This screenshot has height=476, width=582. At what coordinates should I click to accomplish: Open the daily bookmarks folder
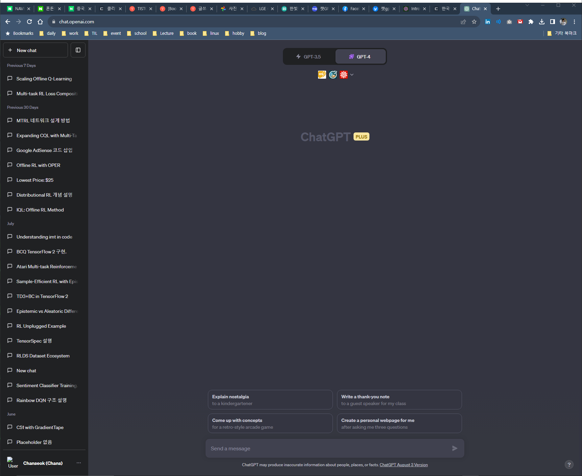click(48, 33)
